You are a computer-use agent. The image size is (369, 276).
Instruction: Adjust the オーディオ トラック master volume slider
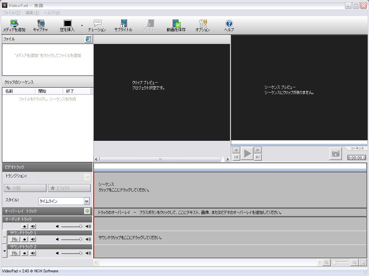click(x=81, y=226)
